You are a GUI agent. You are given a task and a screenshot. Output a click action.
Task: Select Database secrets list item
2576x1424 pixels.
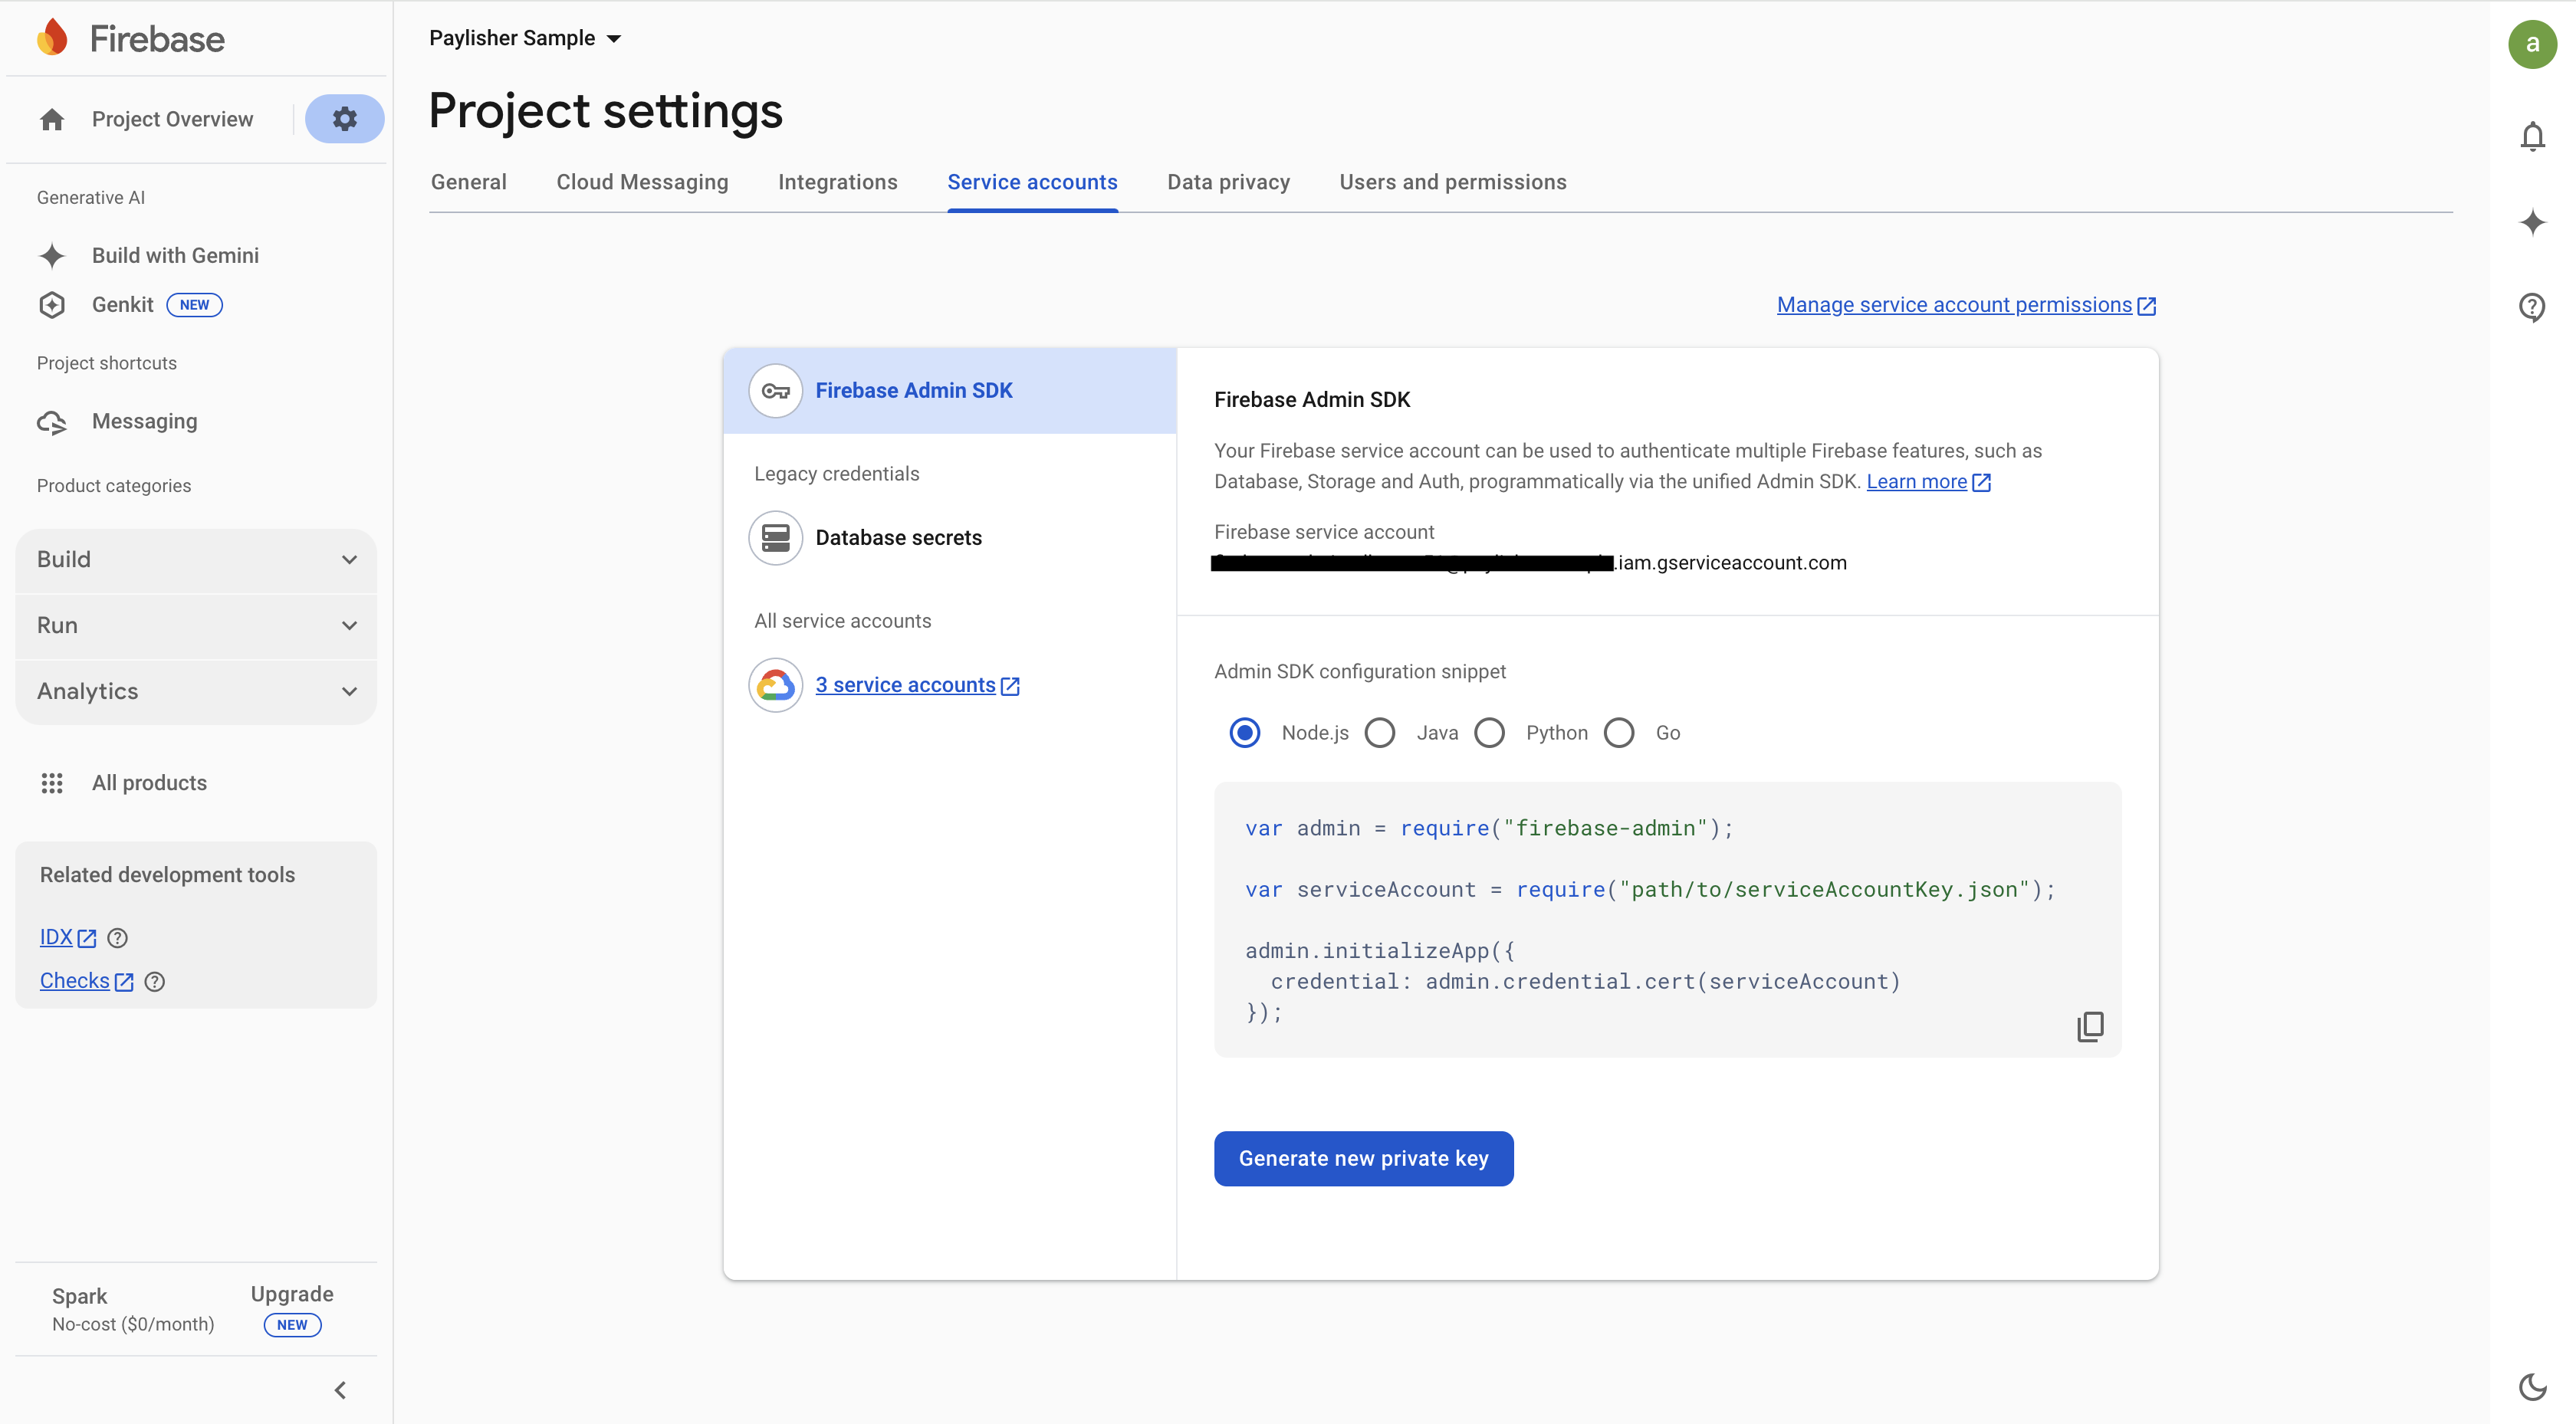tap(949, 538)
